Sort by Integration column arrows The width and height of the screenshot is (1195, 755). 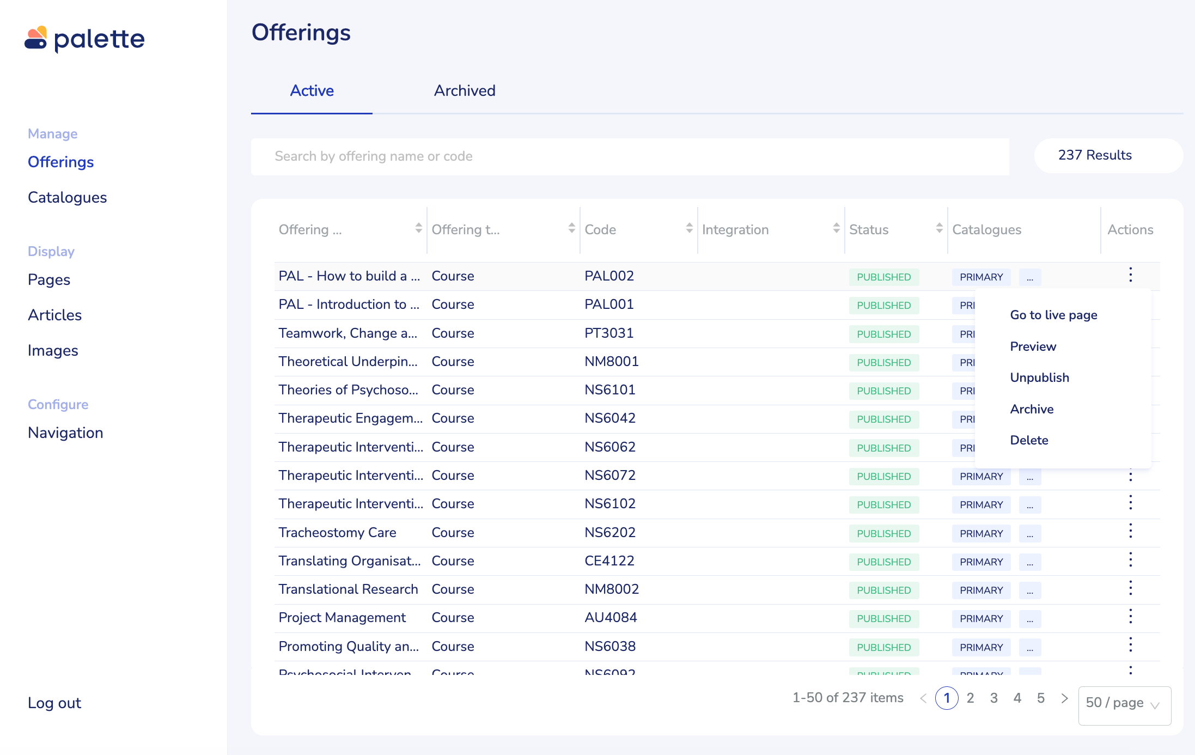tap(836, 228)
